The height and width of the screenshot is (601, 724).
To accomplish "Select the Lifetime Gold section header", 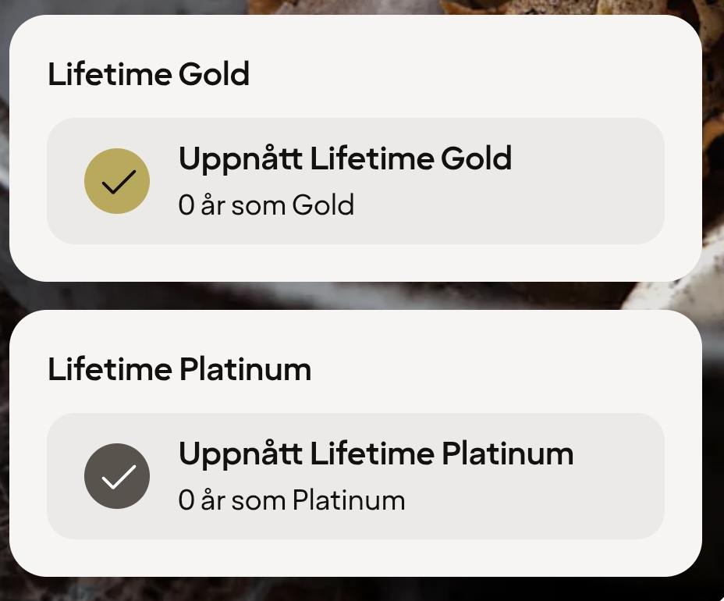I will 148,73.
